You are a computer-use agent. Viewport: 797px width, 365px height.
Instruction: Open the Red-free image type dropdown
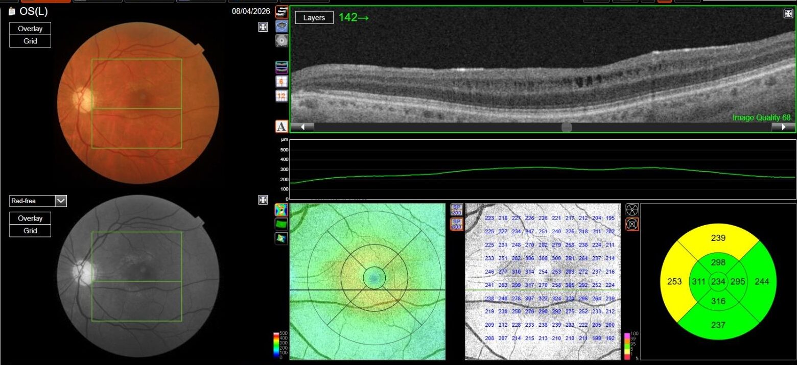click(x=61, y=201)
